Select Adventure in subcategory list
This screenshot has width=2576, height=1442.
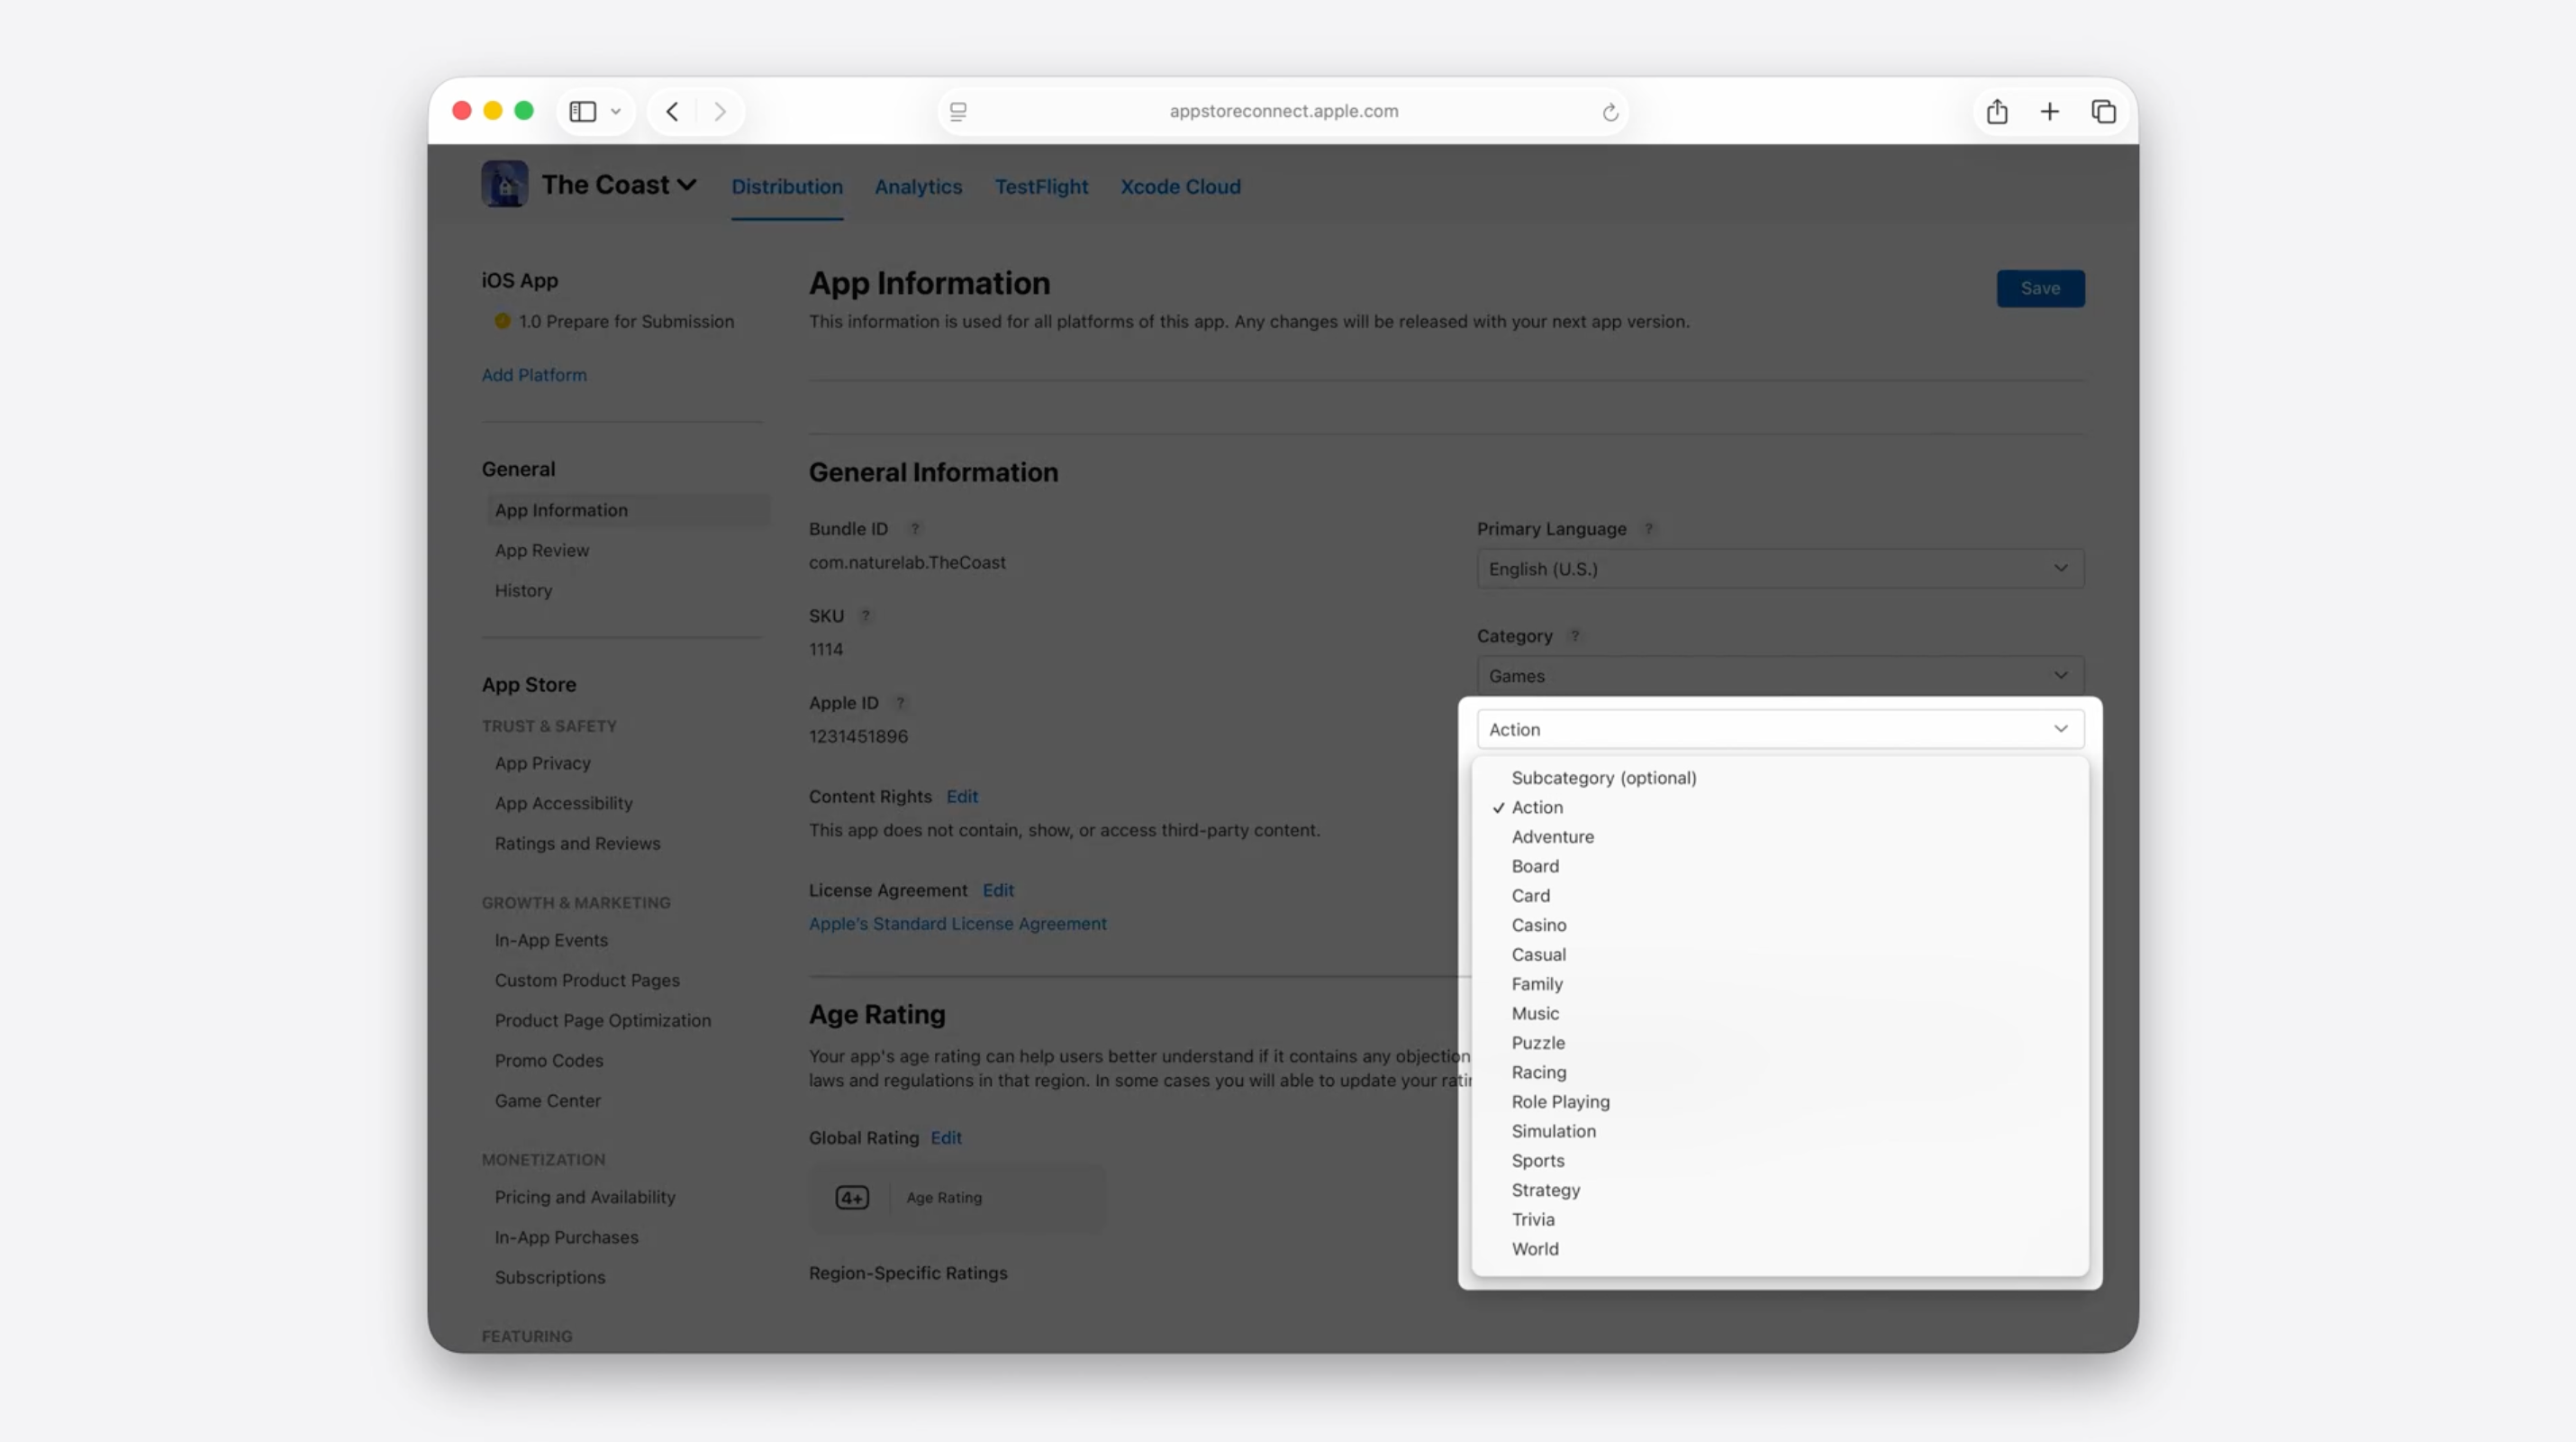(1552, 836)
